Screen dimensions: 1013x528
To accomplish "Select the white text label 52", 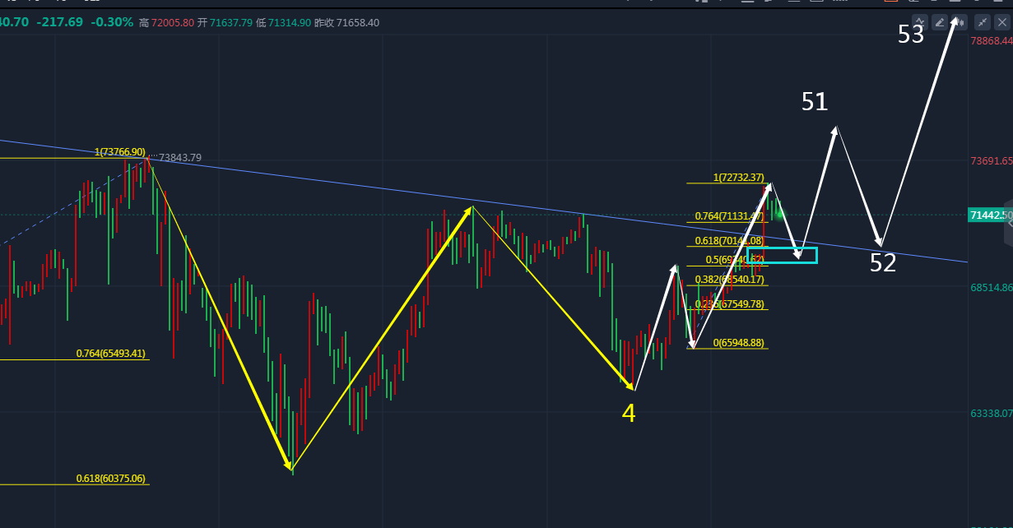I will click(x=883, y=263).
